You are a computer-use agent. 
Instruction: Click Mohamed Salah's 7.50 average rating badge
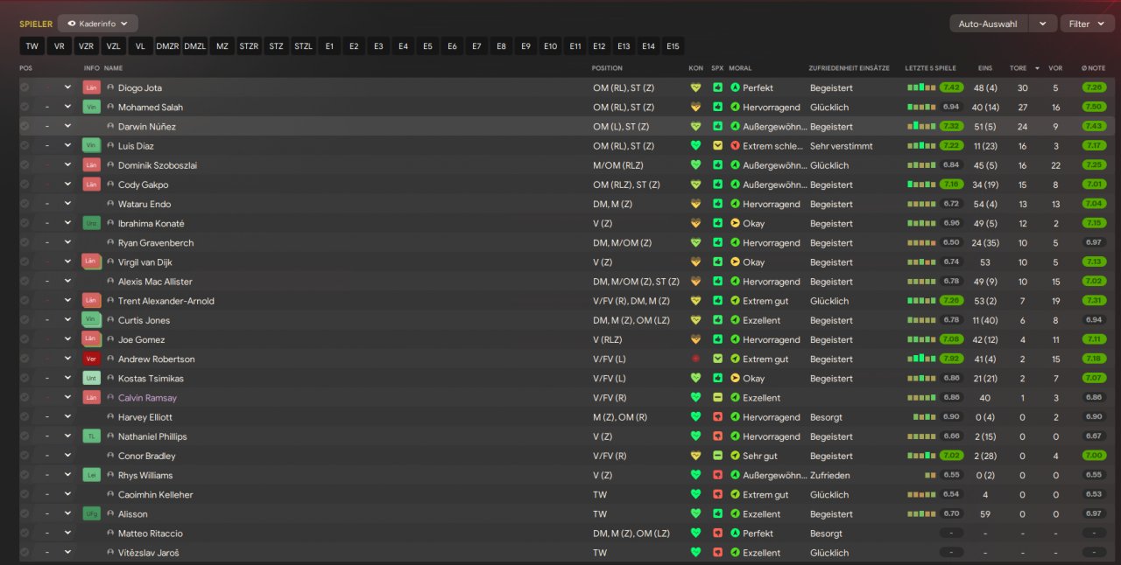(x=1093, y=107)
